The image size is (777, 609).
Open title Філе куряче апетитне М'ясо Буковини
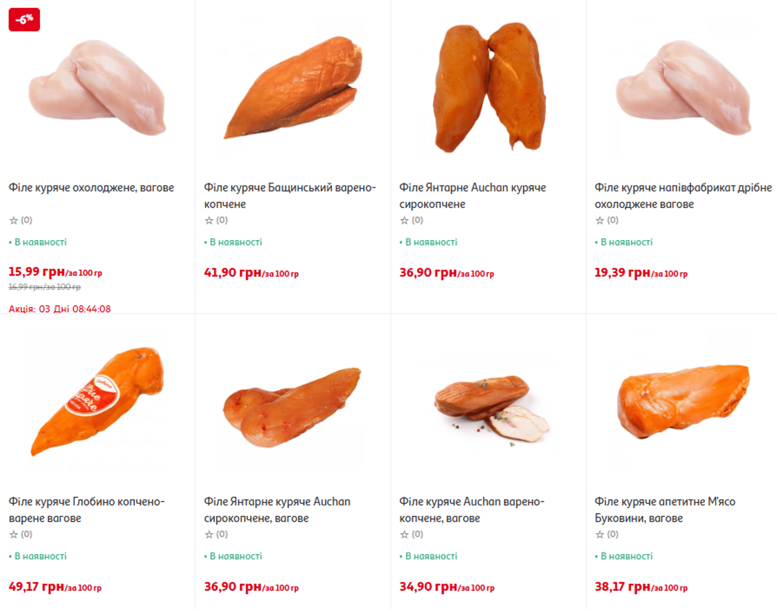tap(665, 510)
